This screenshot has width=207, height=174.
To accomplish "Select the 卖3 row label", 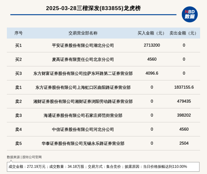I will [x=18, y=115].
